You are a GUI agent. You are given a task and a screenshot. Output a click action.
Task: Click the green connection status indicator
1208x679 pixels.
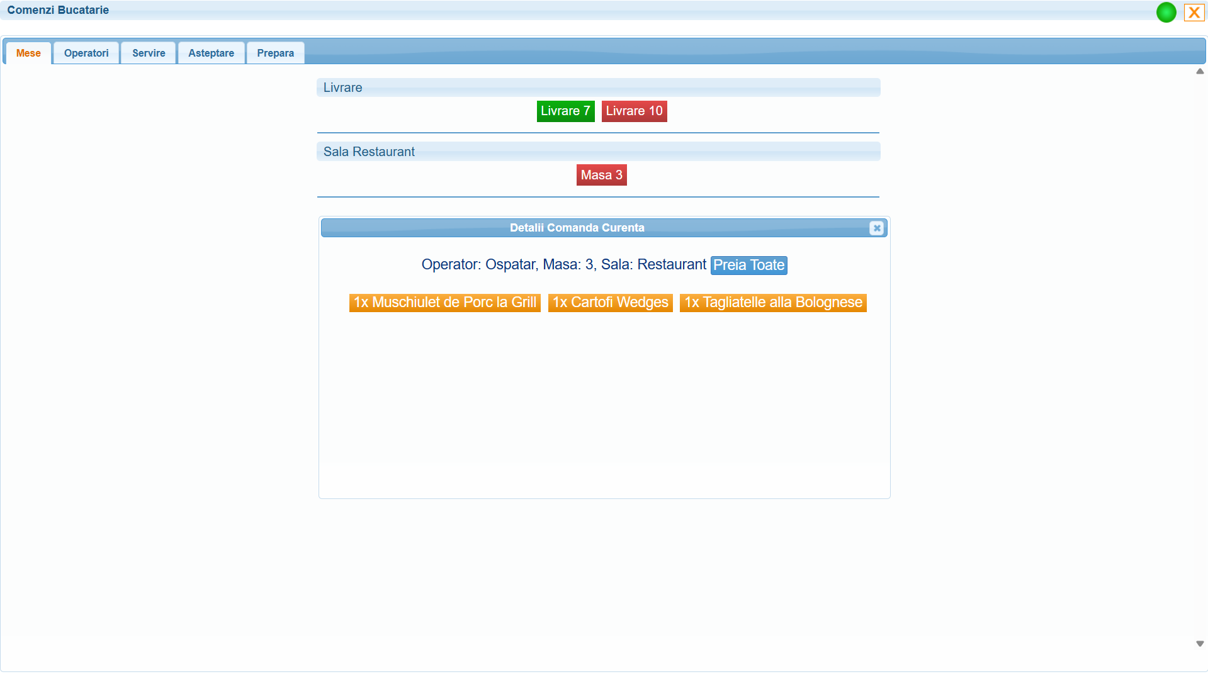point(1166,12)
